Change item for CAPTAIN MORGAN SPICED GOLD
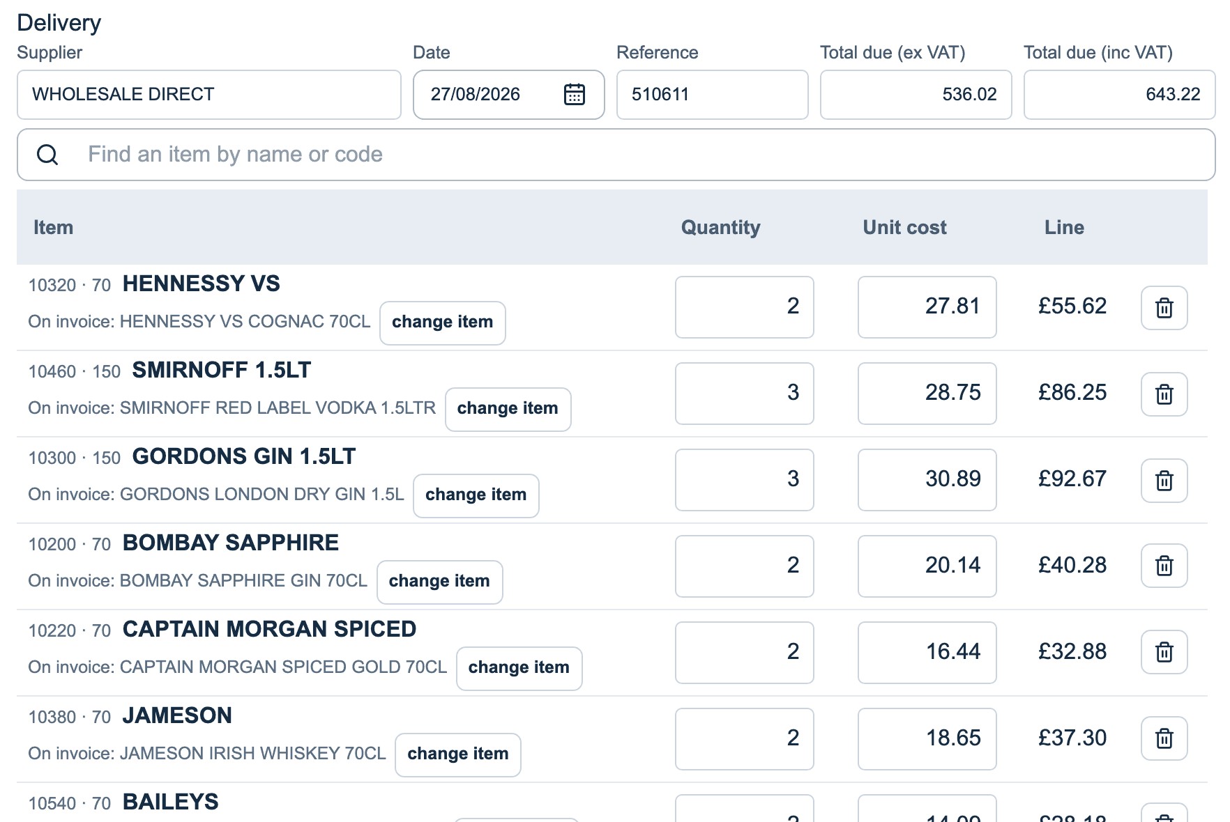This screenshot has width=1230, height=822. 519,668
